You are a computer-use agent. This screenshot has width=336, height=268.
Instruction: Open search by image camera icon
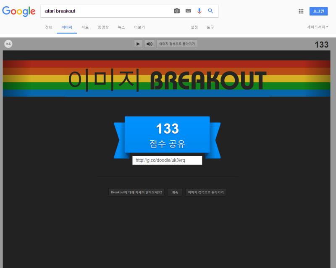(x=177, y=11)
